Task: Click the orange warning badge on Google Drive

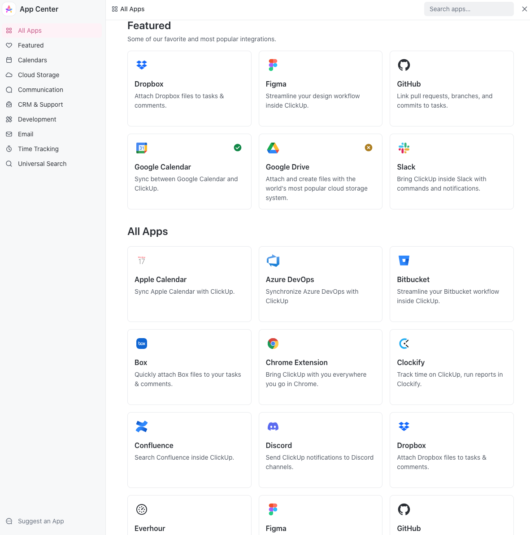Action: click(x=368, y=148)
